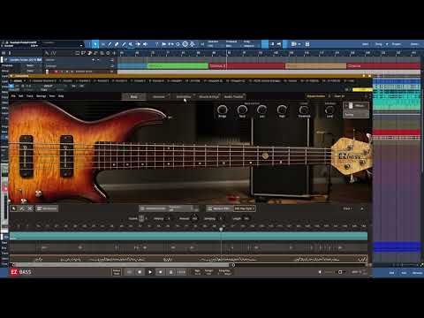424x318 pixels.
Task: Switch to the Grooves tab in EZbass
Action: 159,96
